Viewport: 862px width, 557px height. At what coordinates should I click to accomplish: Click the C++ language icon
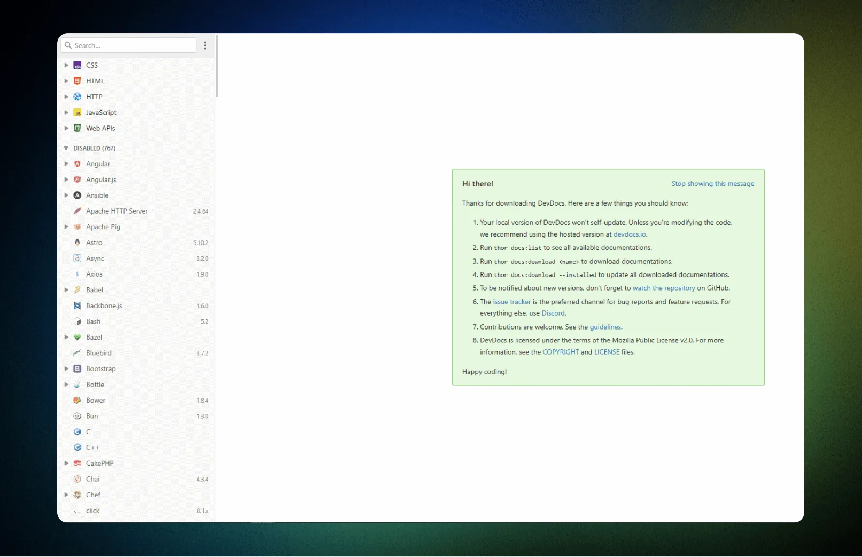77,448
